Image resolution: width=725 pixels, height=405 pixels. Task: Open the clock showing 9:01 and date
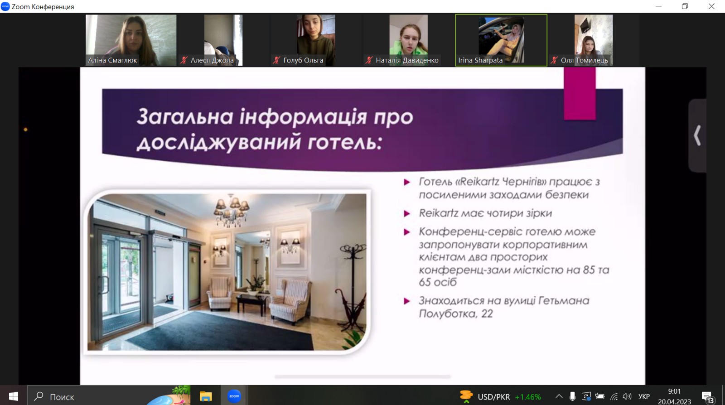coord(674,396)
